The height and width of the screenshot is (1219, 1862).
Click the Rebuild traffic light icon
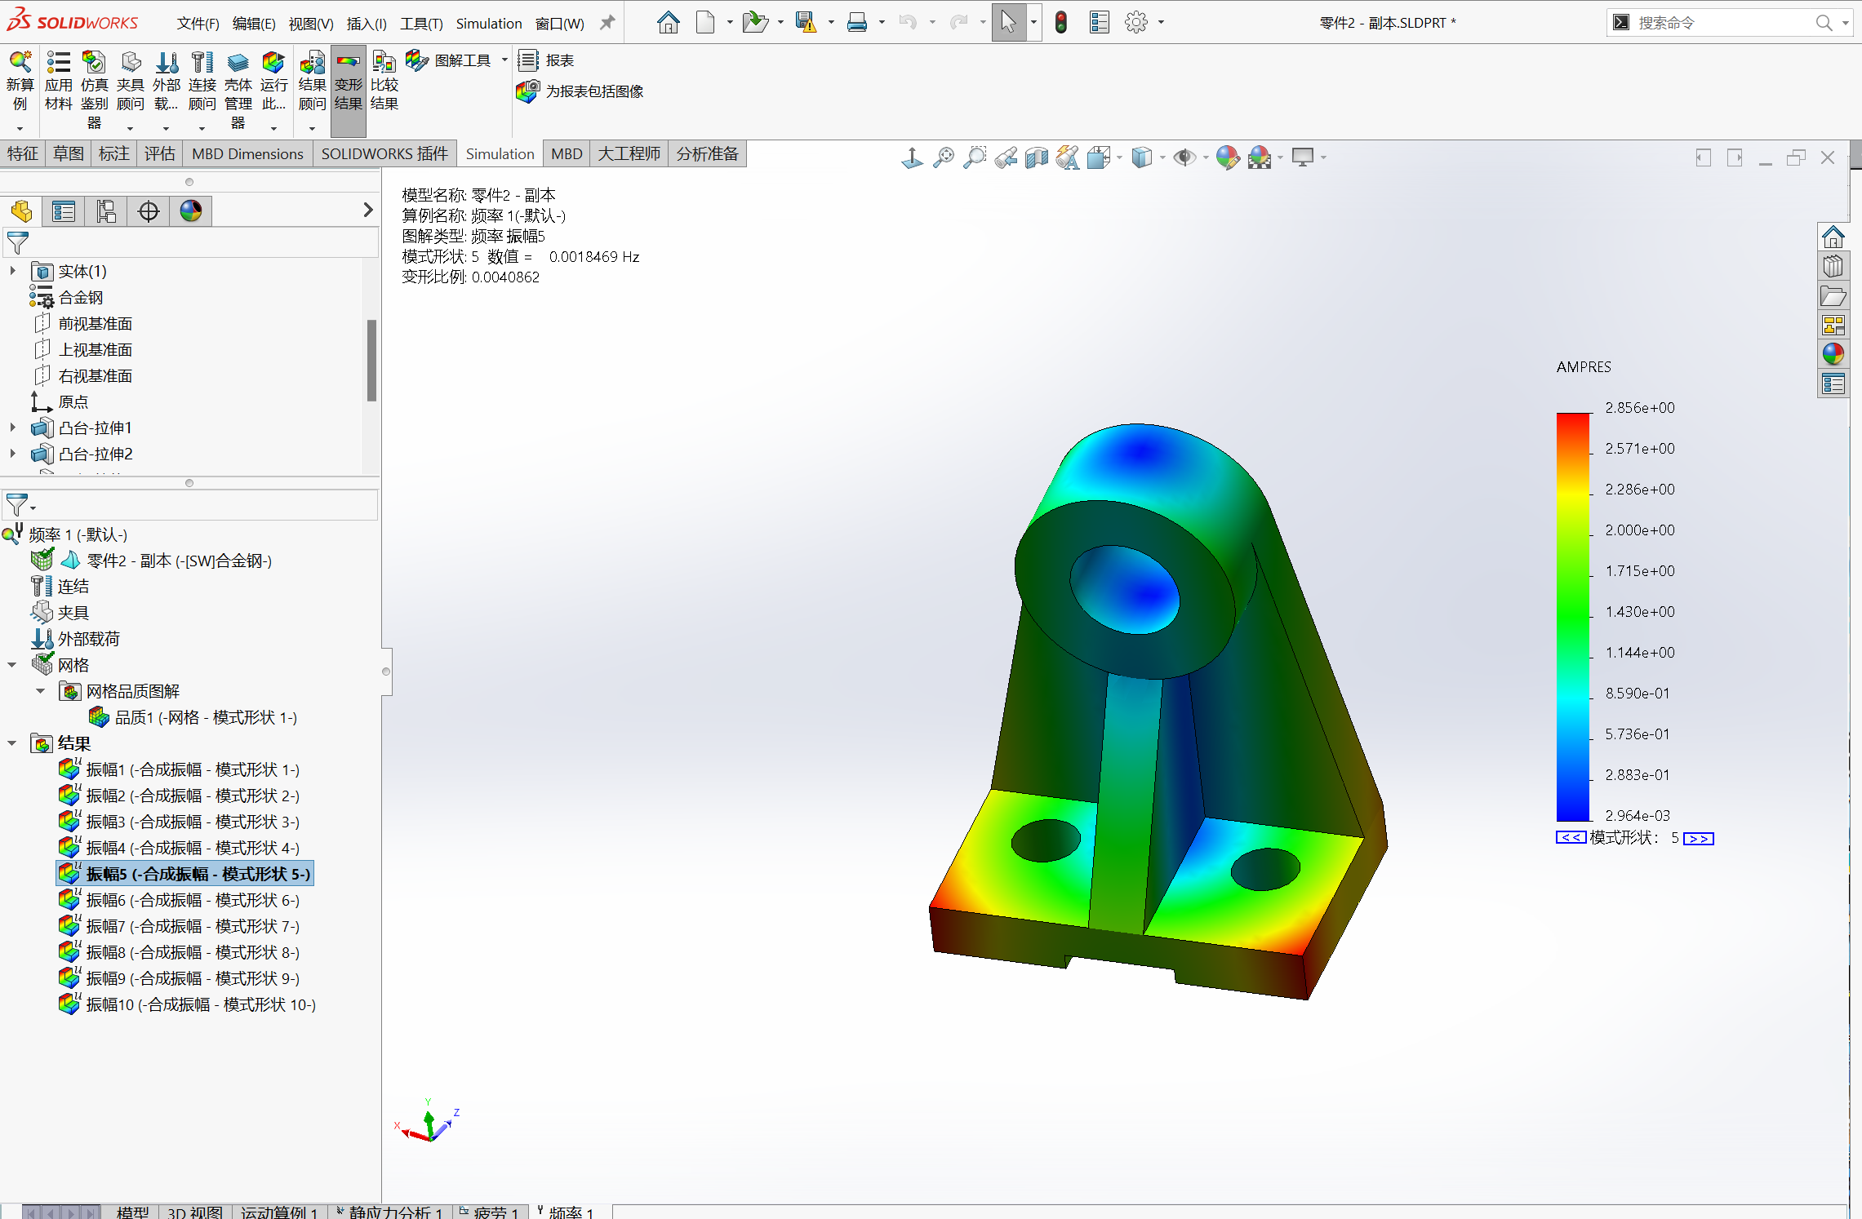1060,23
